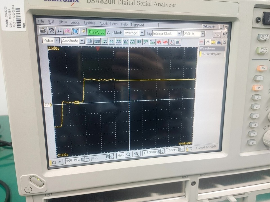Open the Internal Clock trigger dropdown
Image resolution: width=270 pixels, height=202 pixels.
coord(179,34)
